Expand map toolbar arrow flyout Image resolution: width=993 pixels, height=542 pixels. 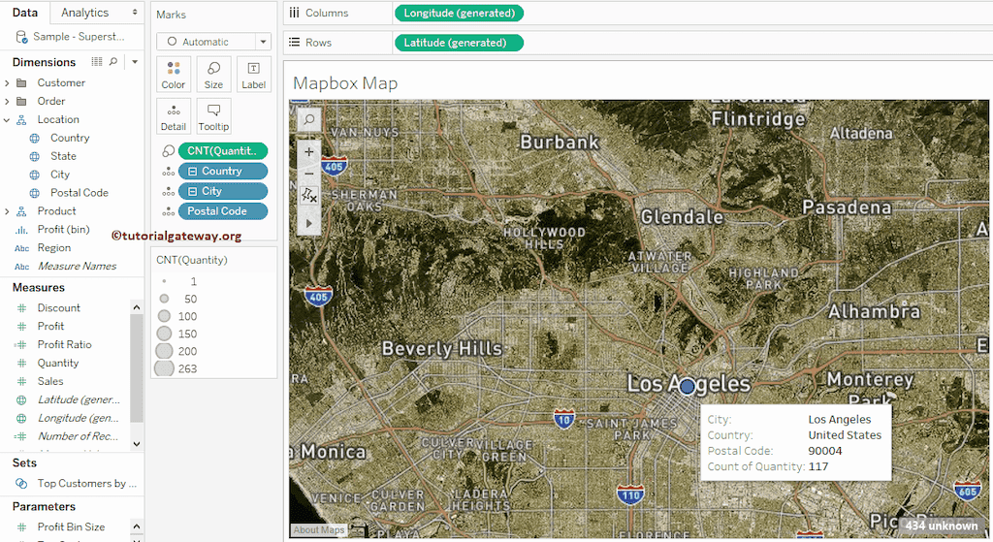point(308,222)
